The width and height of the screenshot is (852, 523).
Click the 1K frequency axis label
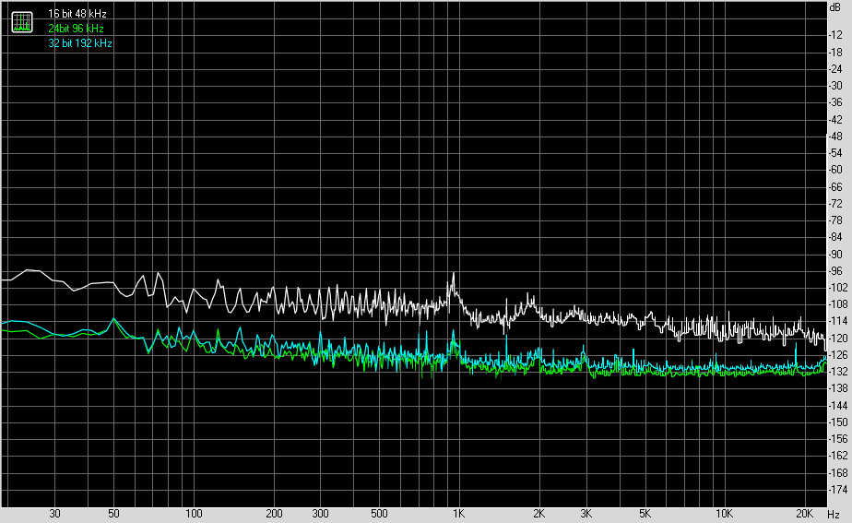[x=458, y=514]
